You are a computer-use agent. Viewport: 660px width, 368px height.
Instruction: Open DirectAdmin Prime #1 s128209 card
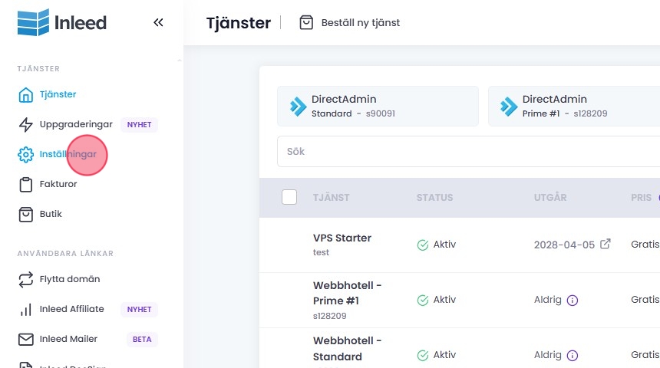574,106
